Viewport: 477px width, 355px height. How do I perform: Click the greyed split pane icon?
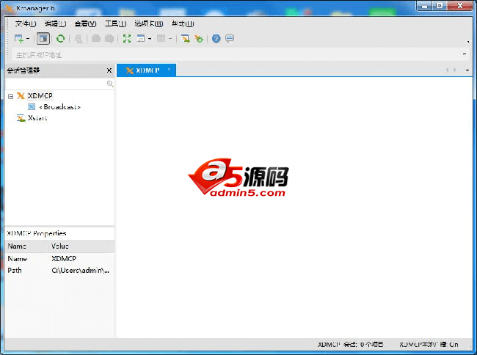[161, 39]
